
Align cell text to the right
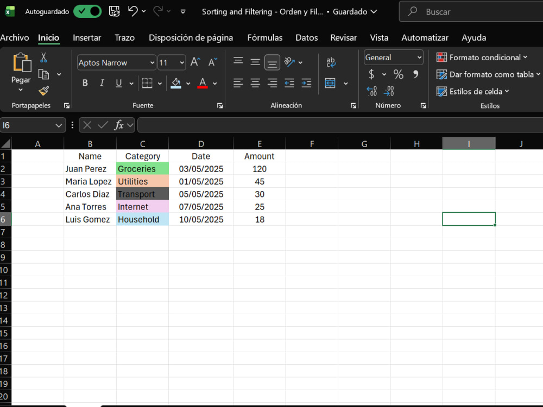point(272,83)
